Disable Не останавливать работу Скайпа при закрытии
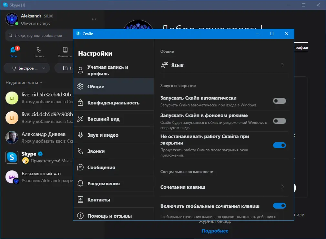The image size is (326, 239). [x=280, y=145]
